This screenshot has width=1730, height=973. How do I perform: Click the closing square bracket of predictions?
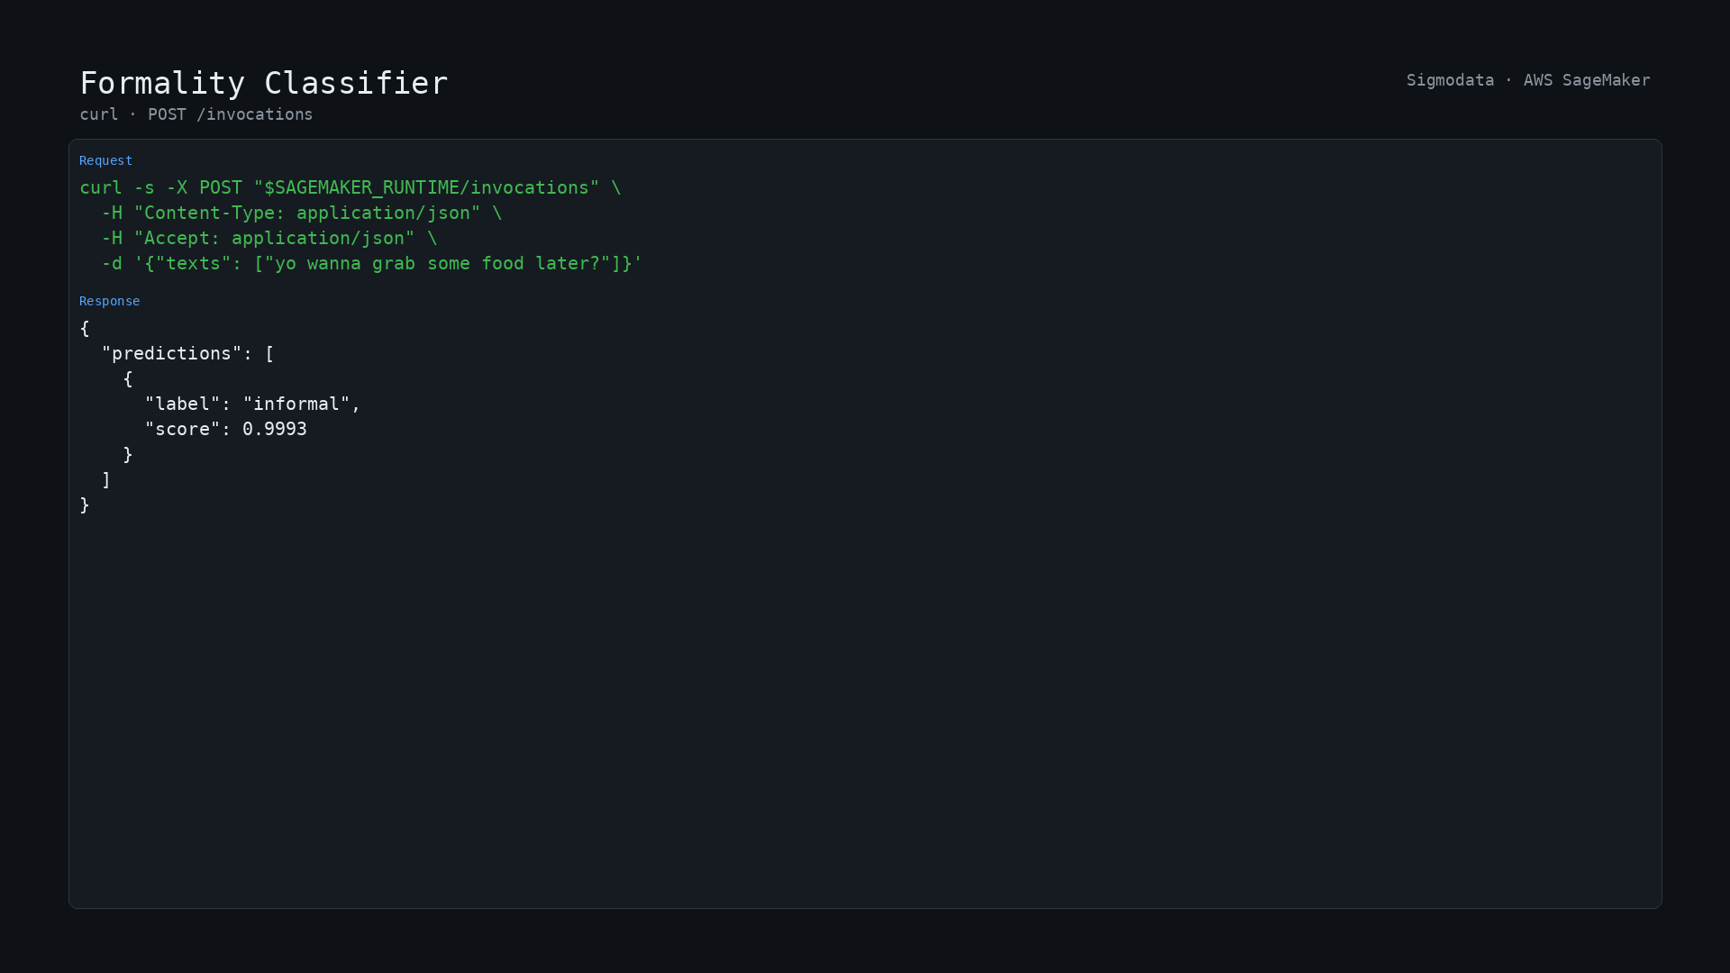[x=106, y=479]
